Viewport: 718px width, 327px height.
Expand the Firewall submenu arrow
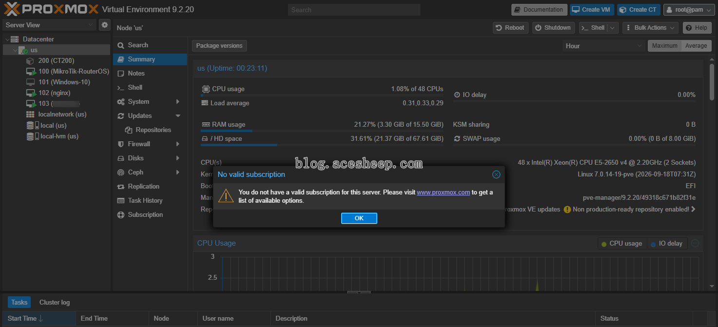(x=178, y=144)
